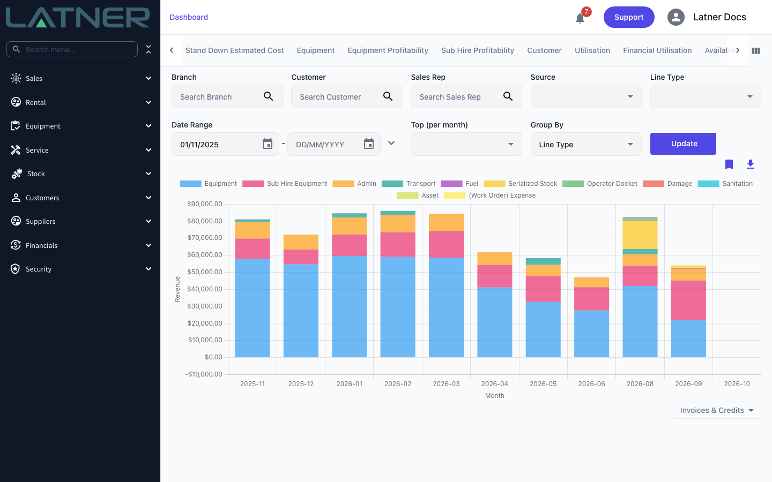Image resolution: width=772 pixels, height=482 pixels.
Task: Download the chart data
Action: (751, 164)
